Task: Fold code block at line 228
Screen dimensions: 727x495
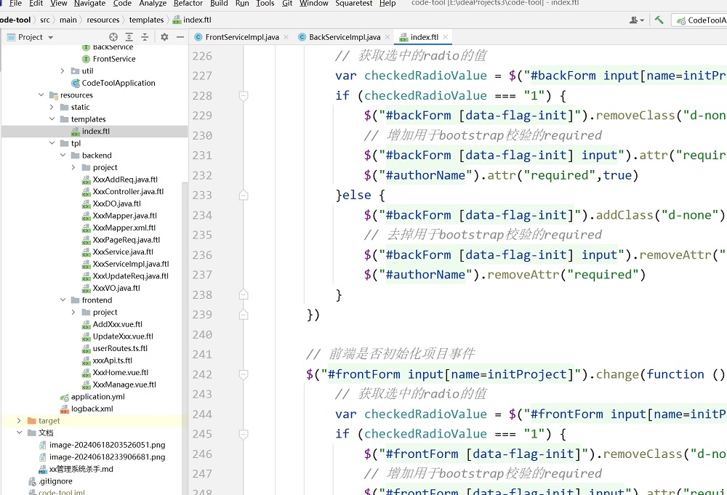Action: click(244, 96)
